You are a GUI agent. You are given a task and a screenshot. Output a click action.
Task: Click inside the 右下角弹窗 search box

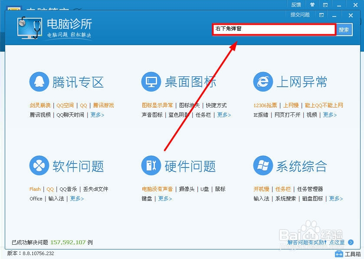click(273, 29)
